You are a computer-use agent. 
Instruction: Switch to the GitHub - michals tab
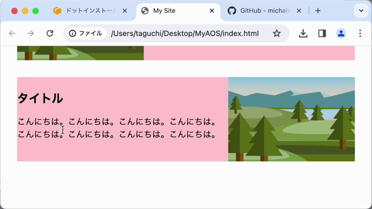pyautogui.click(x=265, y=11)
